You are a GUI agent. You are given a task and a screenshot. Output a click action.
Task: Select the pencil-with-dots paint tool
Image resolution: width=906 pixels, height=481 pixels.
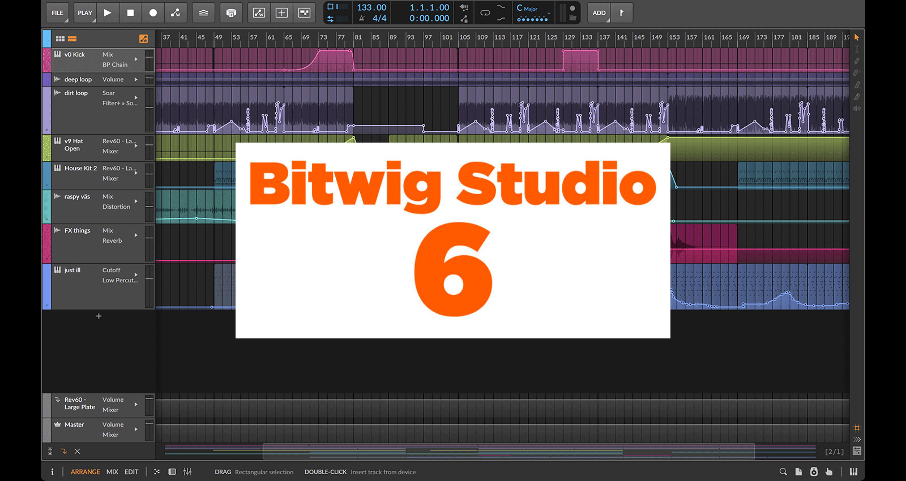(x=857, y=72)
